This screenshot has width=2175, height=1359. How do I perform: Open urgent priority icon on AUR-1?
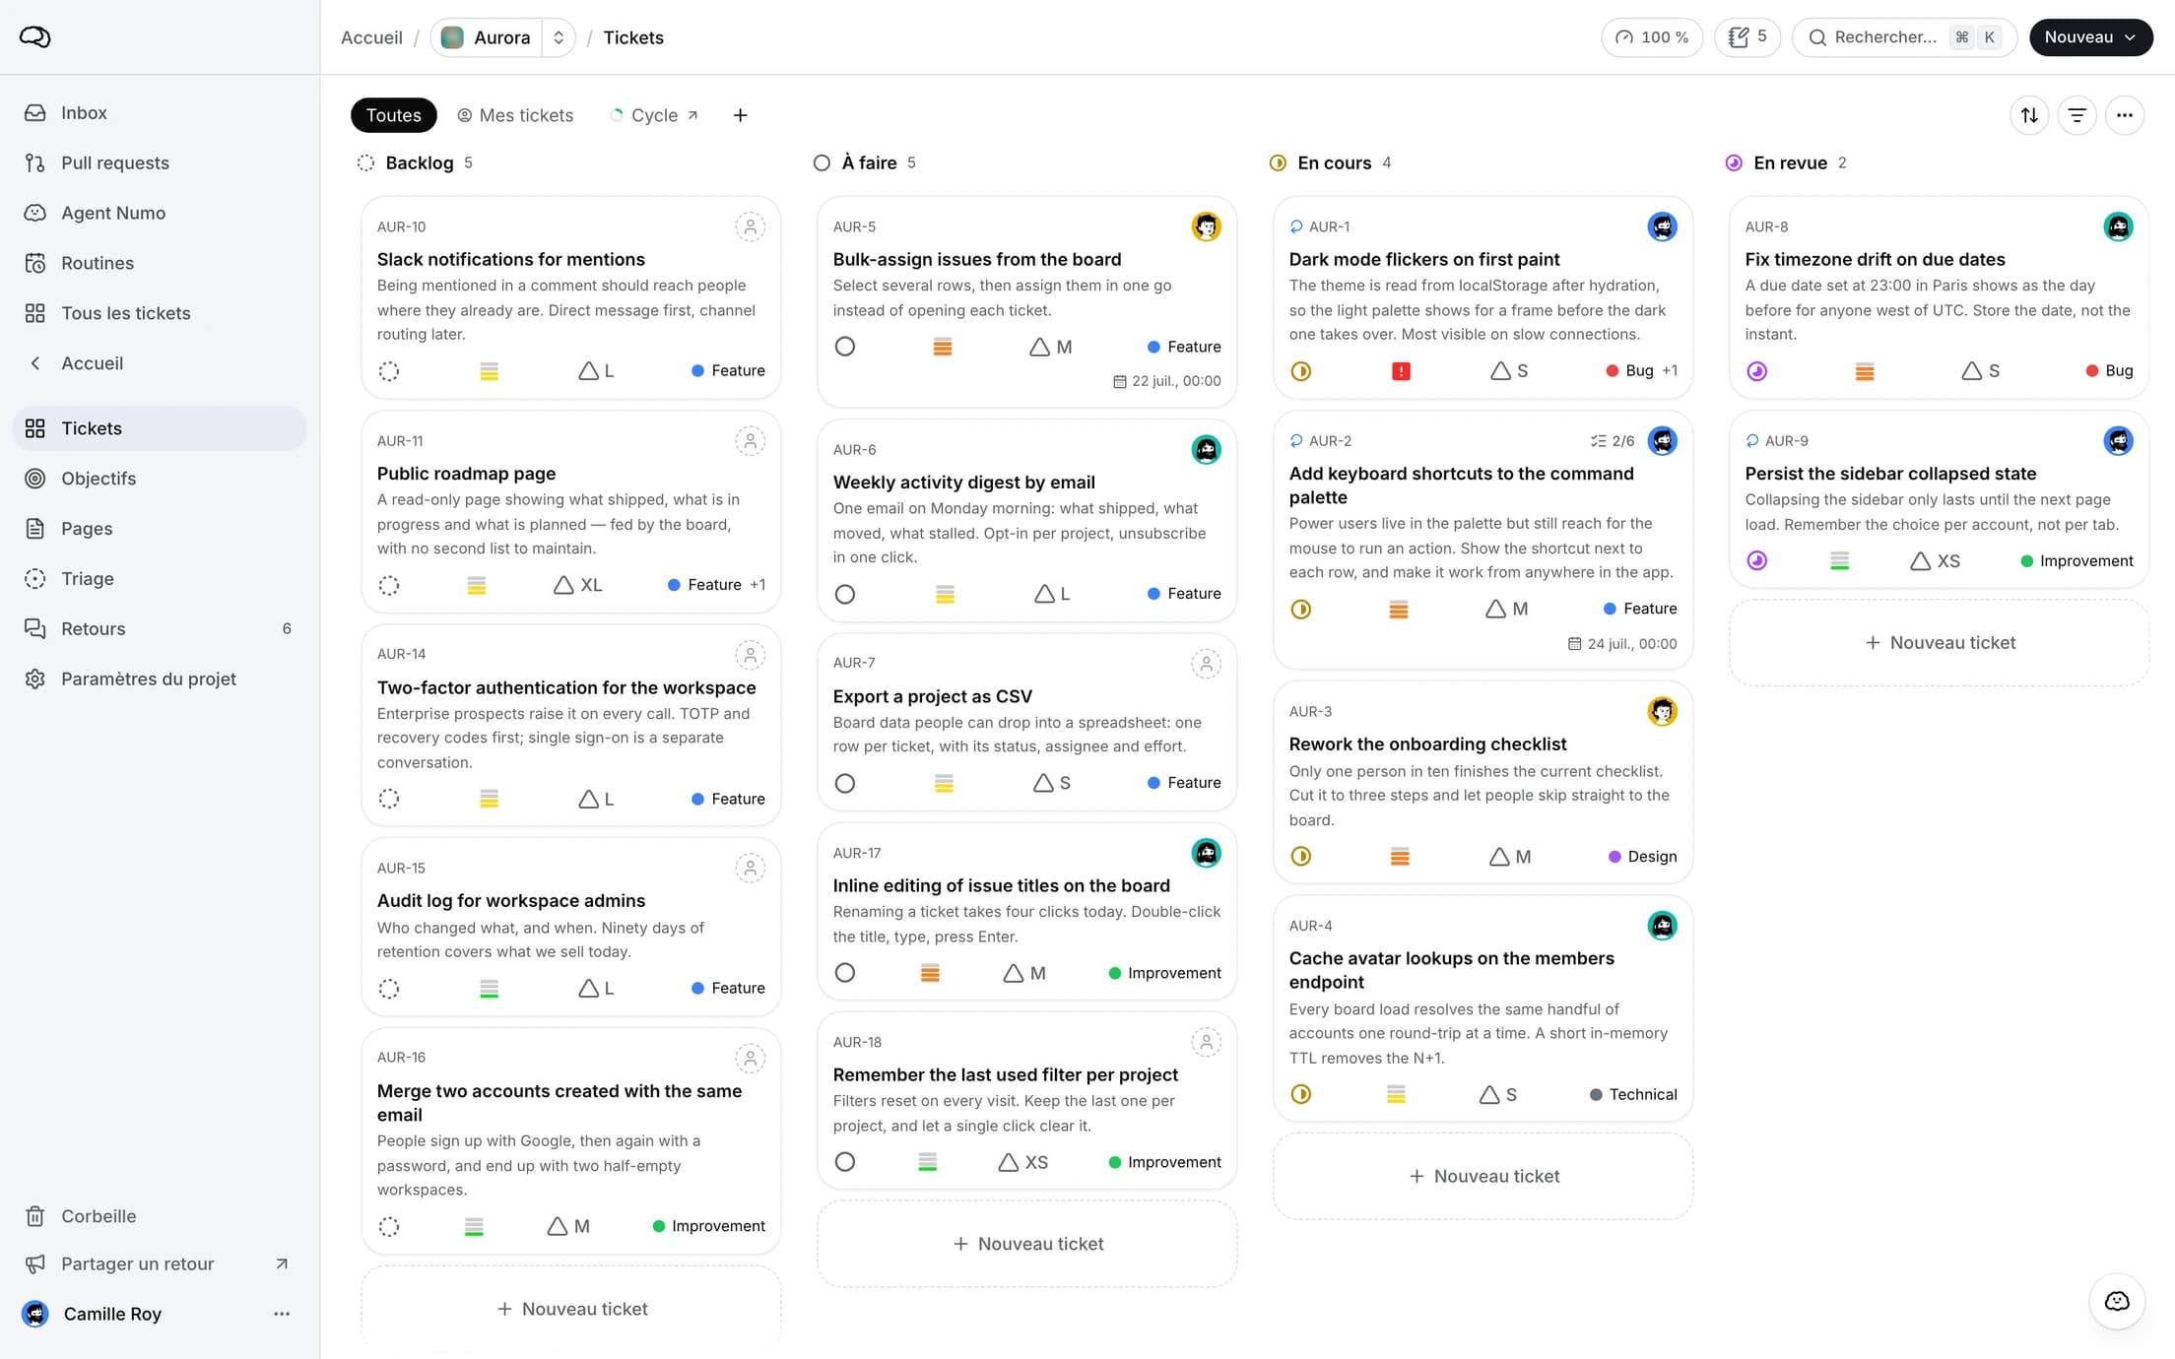coord(1401,371)
